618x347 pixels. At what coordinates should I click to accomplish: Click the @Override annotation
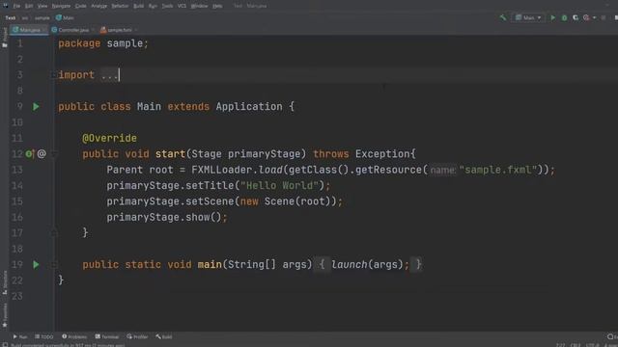(109, 139)
